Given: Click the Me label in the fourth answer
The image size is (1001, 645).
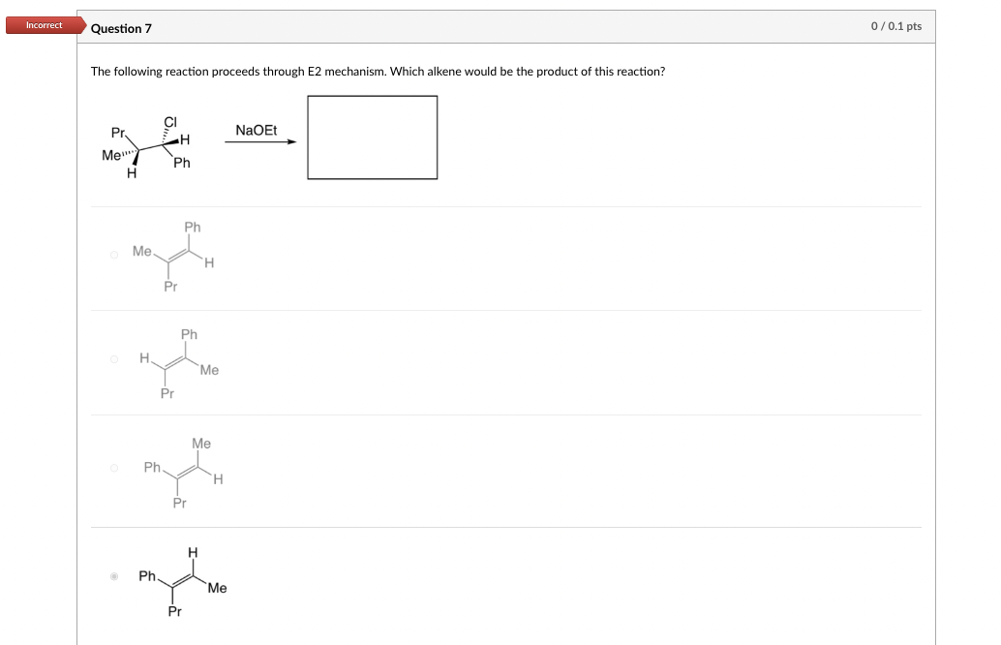Looking at the screenshot, I should 215,587.
